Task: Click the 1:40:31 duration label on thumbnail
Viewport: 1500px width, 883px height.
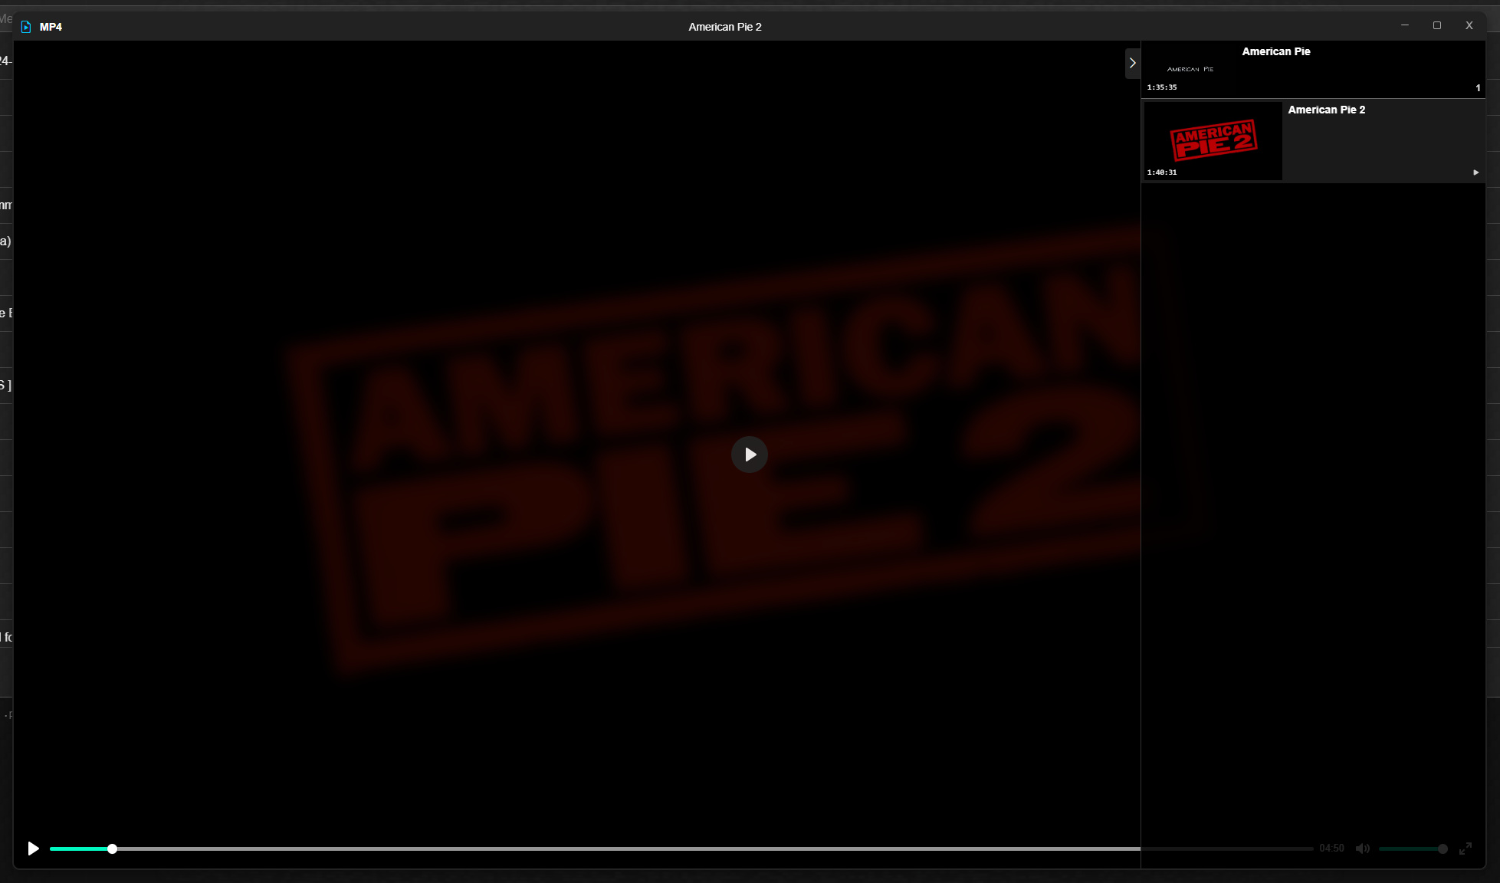Action: pyautogui.click(x=1162, y=172)
